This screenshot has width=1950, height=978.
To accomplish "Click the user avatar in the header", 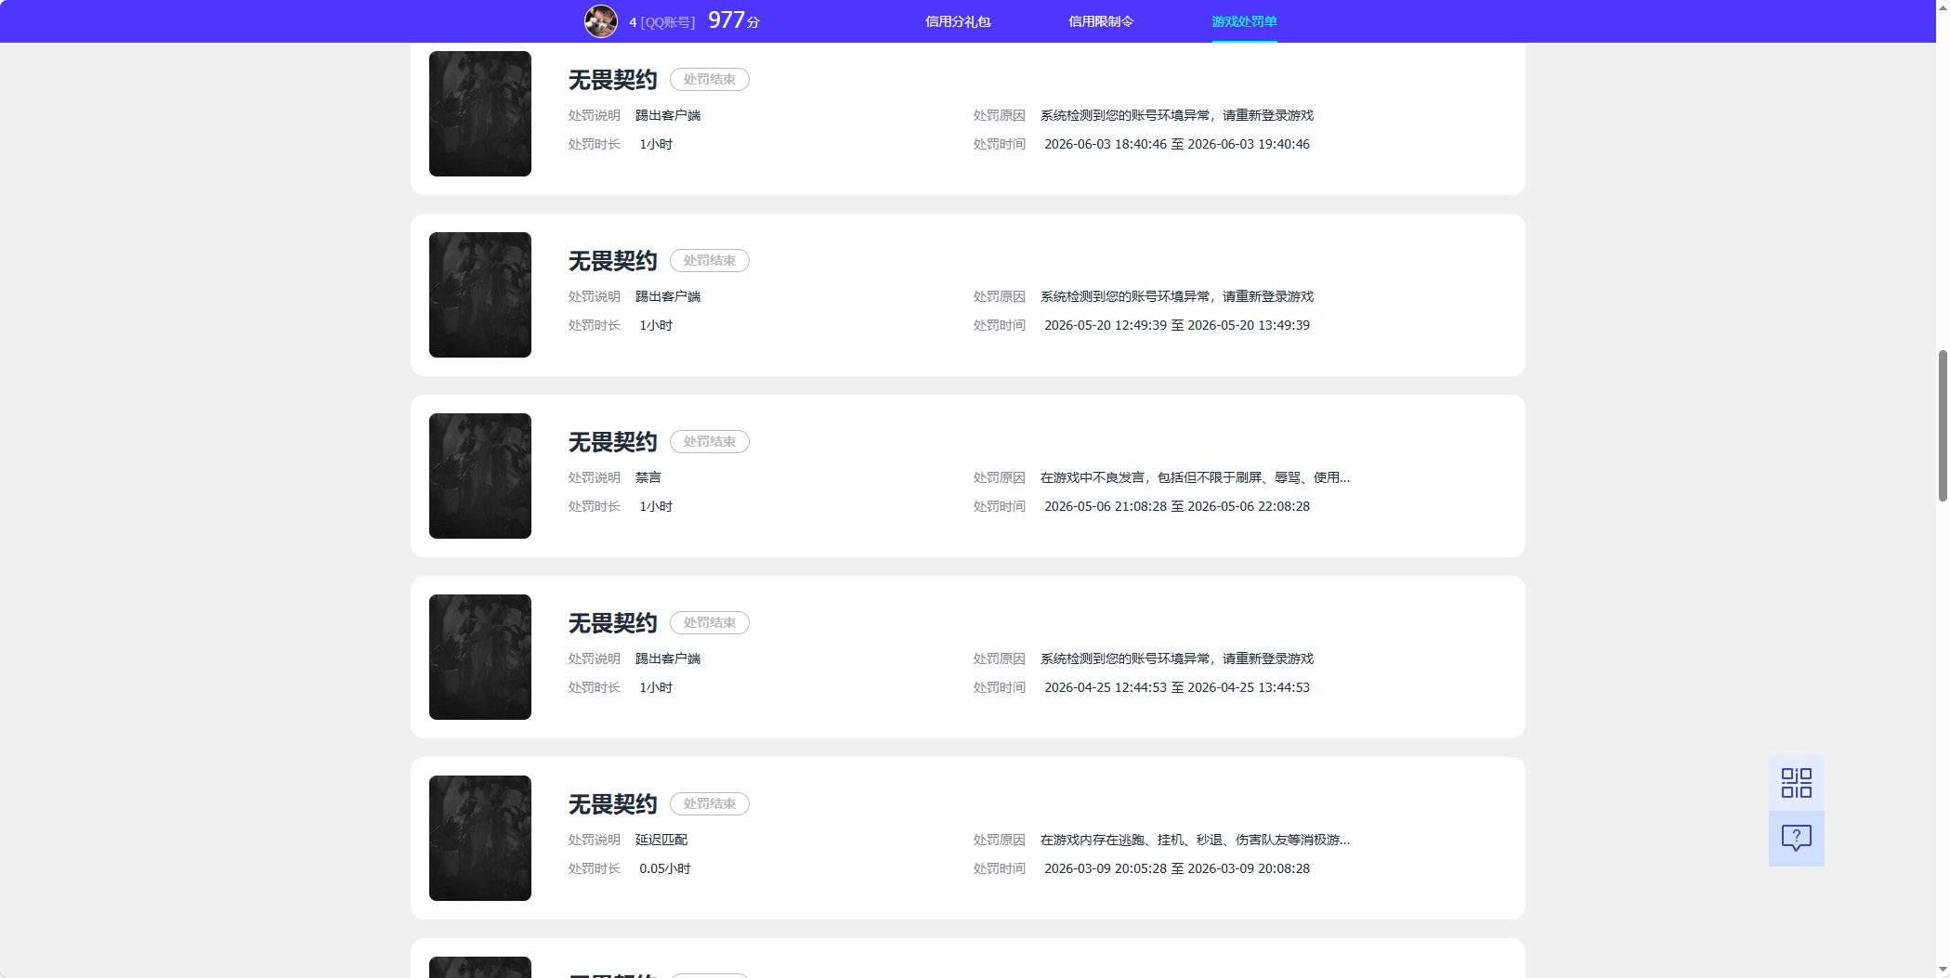I will 600,20.
